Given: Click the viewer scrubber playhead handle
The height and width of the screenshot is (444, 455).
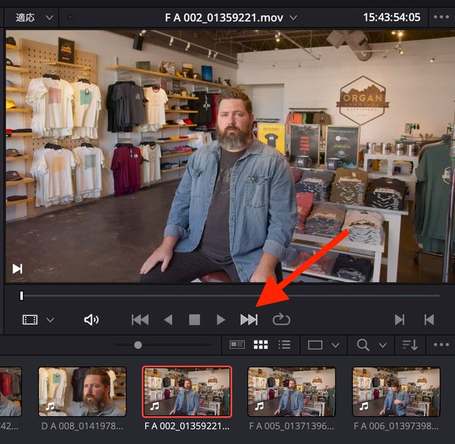Looking at the screenshot, I should coord(21,296).
